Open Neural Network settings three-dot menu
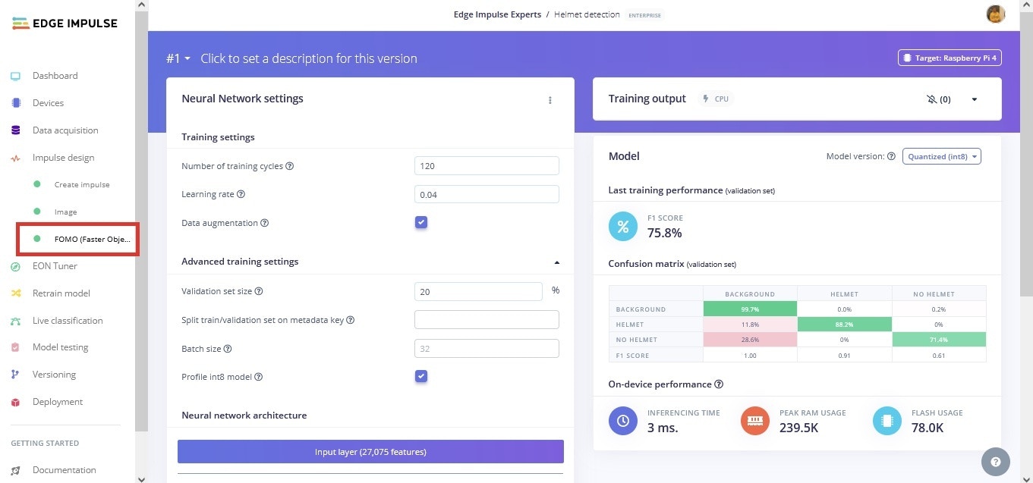The image size is (1033, 483). pos(550,100)
